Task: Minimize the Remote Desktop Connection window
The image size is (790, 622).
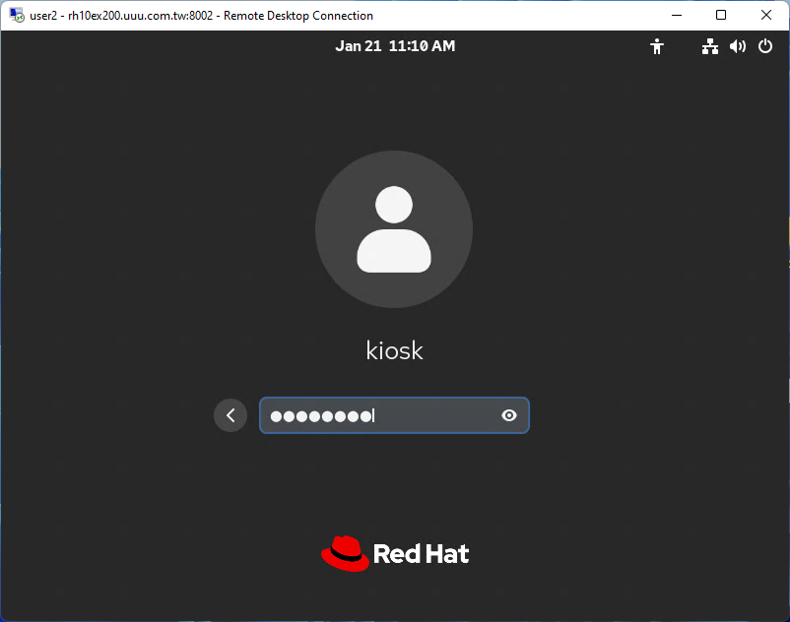Action: [x=676, y=15]
